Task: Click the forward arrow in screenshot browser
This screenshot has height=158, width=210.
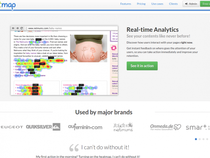Action: tap(18, 28)
